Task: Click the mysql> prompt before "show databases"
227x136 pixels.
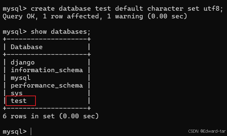Action: pyautogui.click(x=14, y=32)
